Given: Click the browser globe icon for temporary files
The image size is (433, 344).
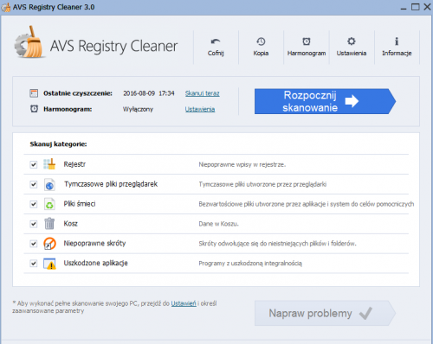Looking at the screenshot, I should 49,184.
